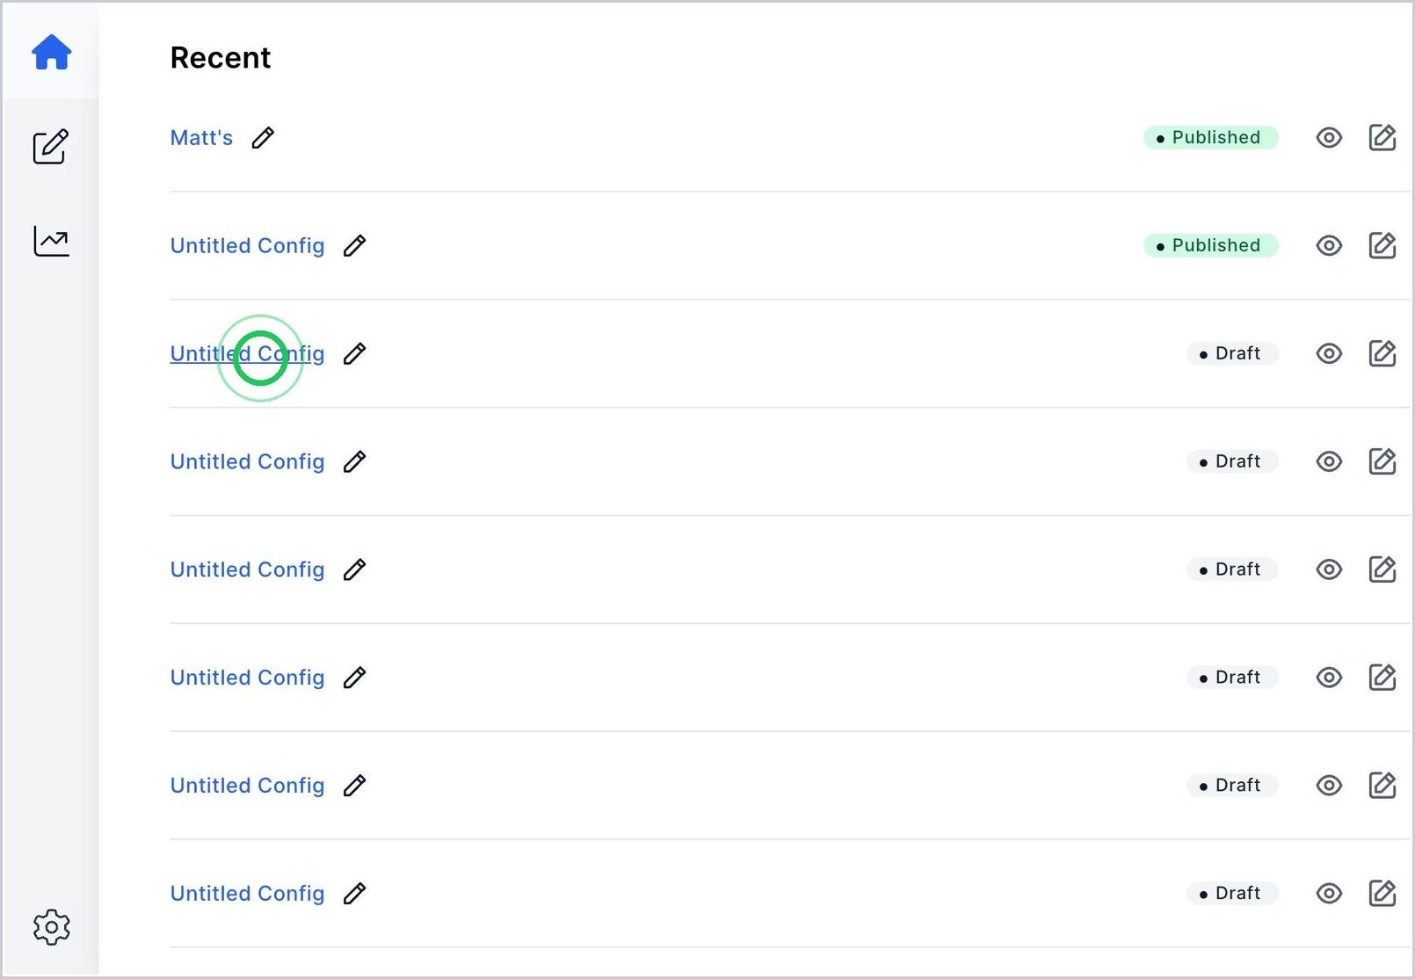The width and height of the screenshot is (1415, 979).
Task: Rename Matt's with the pencil icon
Action: pos(263,138)
